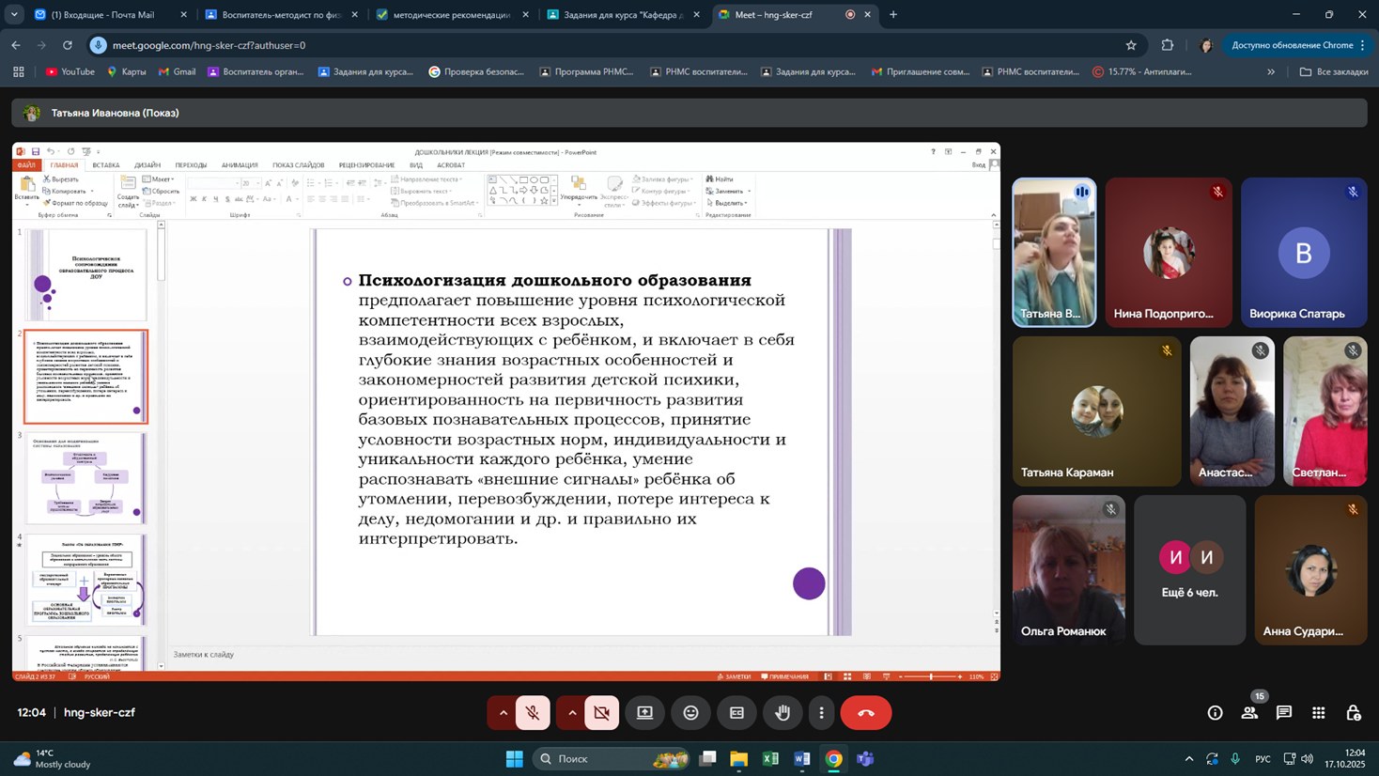Screen dimensions: 1379x776
Task: Unmute microphone in the Meet call
Action: coord(533,713)
